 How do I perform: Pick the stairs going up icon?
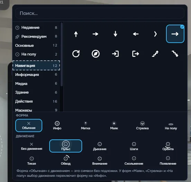click(155, 54)
